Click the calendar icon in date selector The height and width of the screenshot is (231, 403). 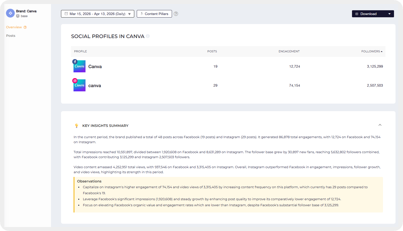[x=66, y=14]
